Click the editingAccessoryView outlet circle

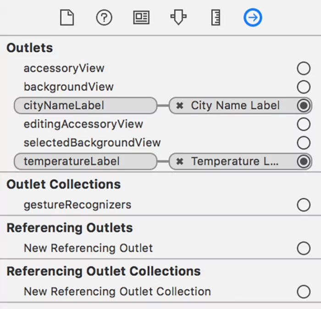304,124
